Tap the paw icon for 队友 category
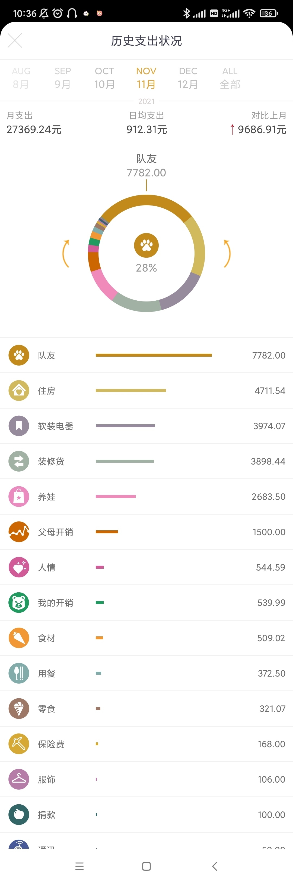Image resolution: width=293 pixels, height=884 pixels. point(19,355)
